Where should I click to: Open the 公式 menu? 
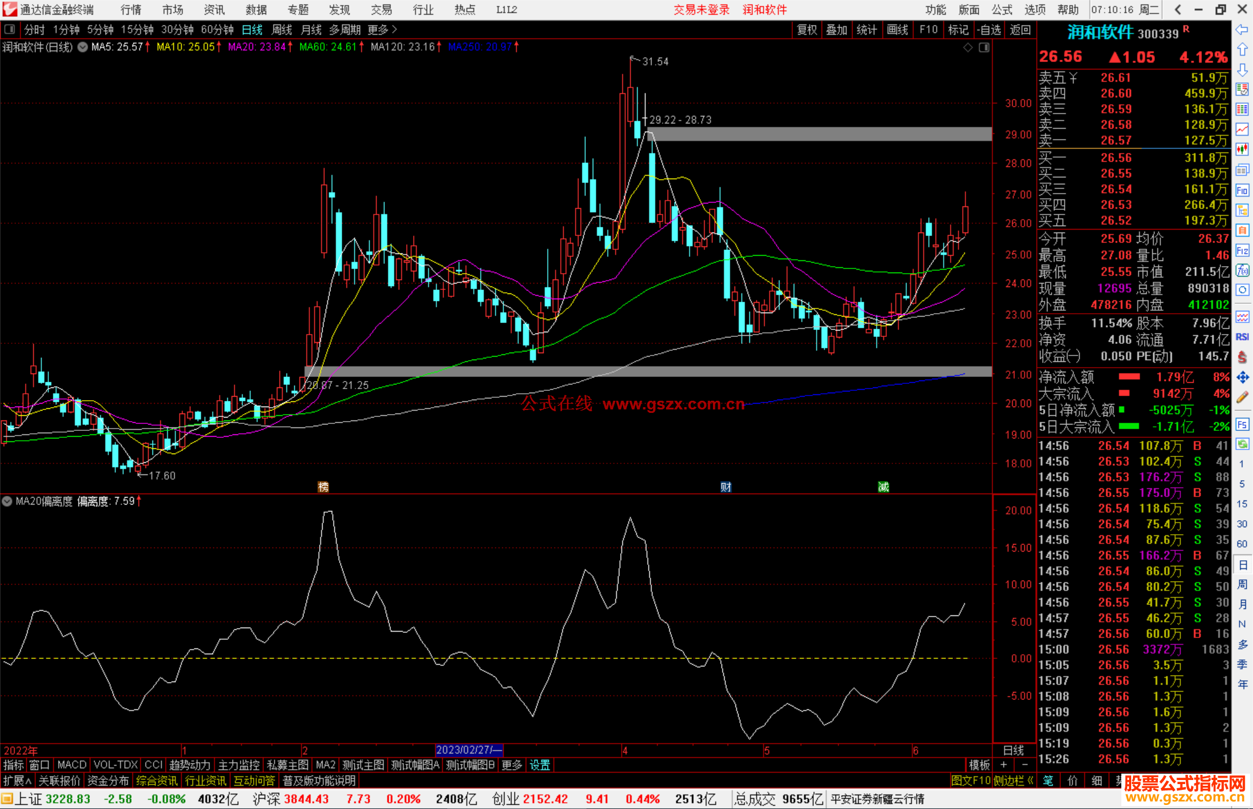click(x=1002, y=10)
